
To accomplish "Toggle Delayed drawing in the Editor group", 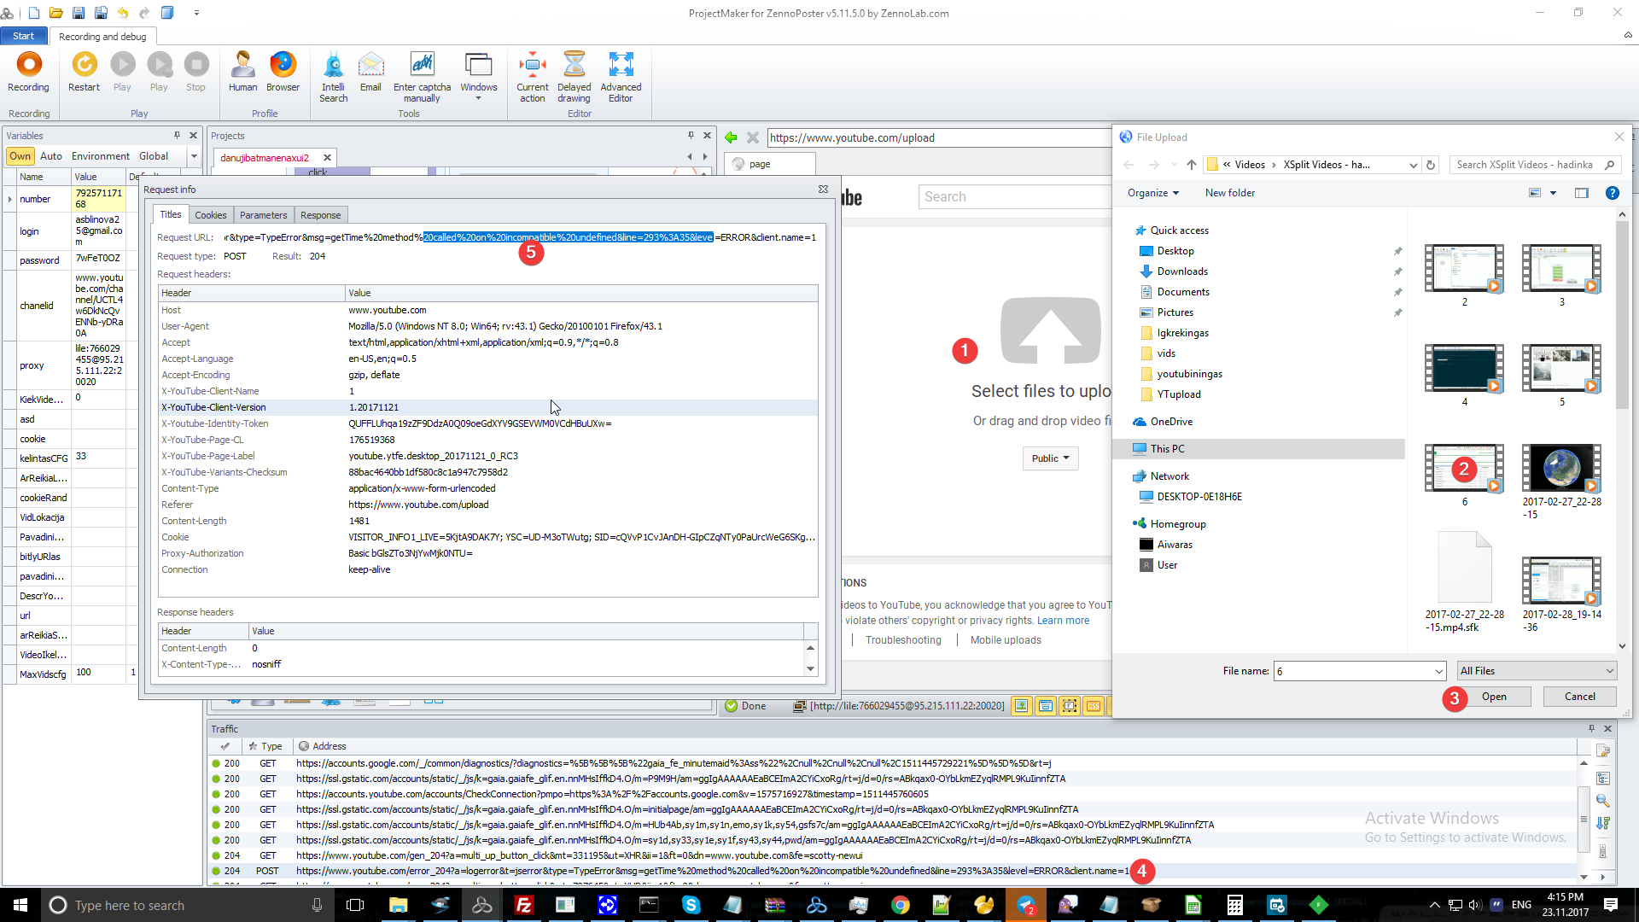I will [x=574, y=77].
